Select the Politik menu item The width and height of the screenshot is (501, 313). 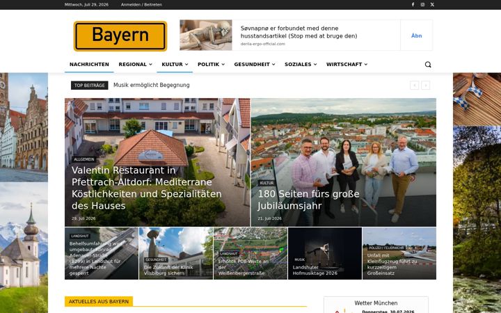pyautogui.click(x=208, y=64)
